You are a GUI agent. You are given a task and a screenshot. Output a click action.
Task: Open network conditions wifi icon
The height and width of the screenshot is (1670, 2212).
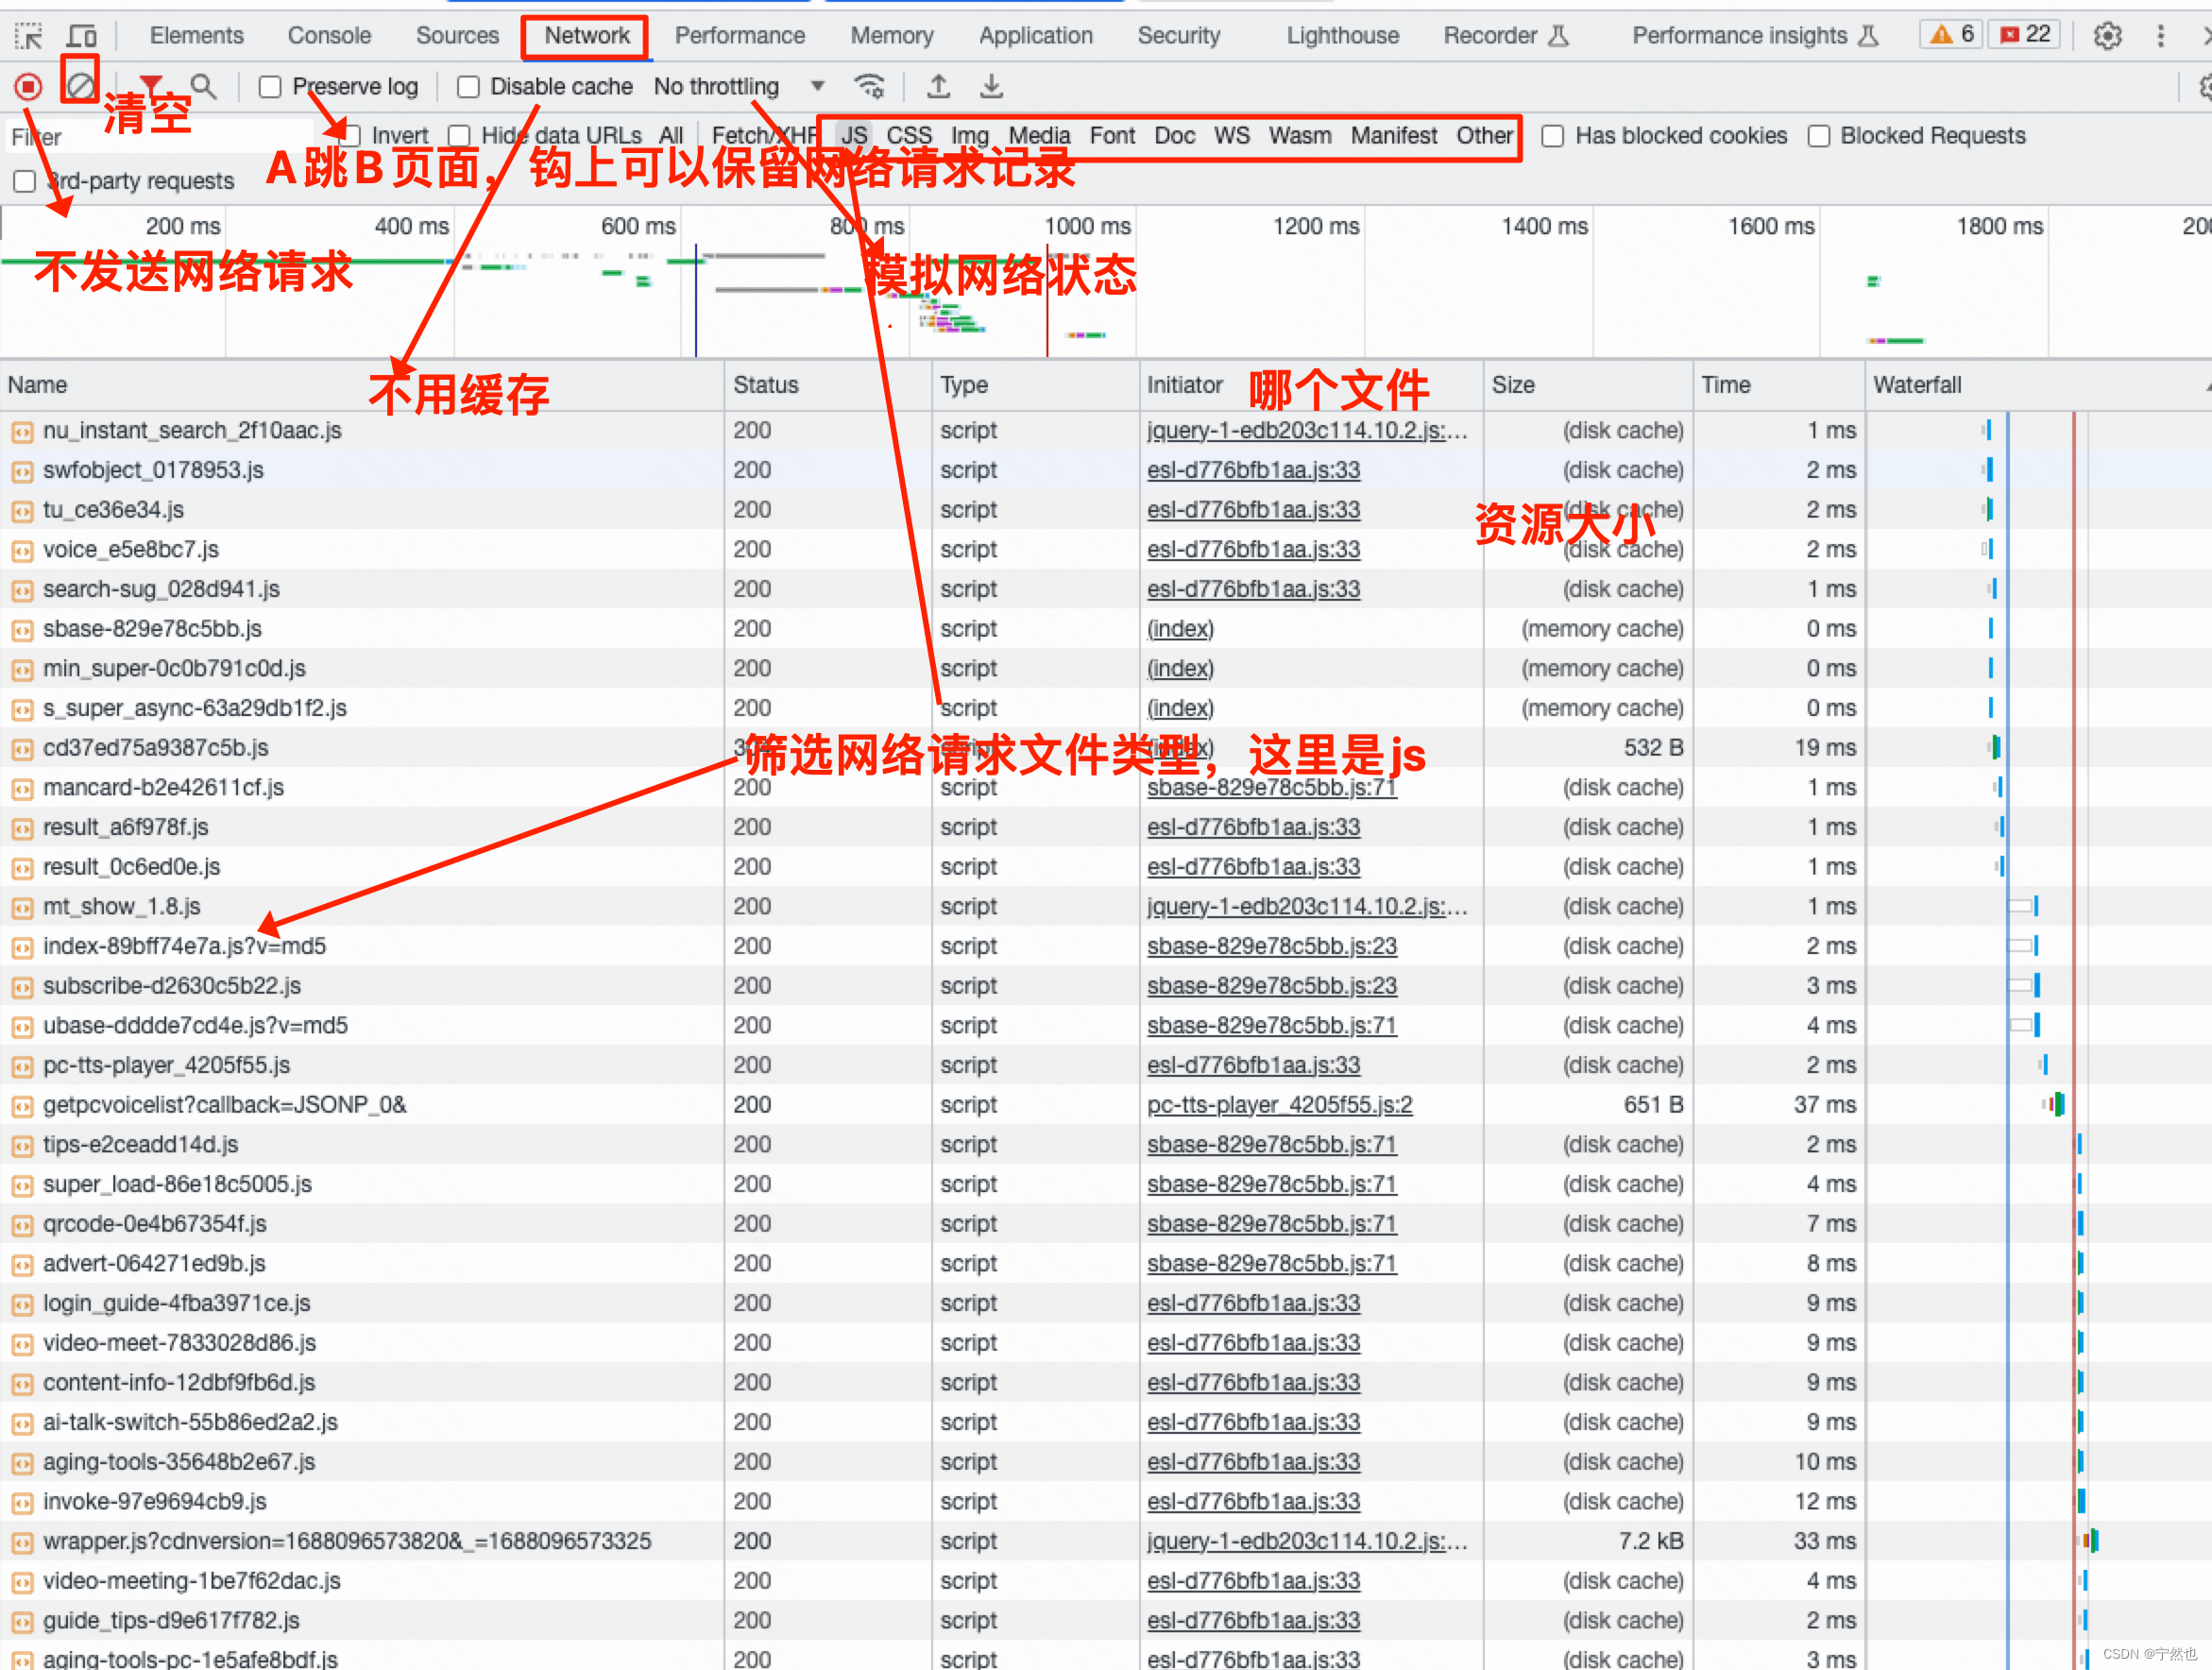[x=869, y=86]
